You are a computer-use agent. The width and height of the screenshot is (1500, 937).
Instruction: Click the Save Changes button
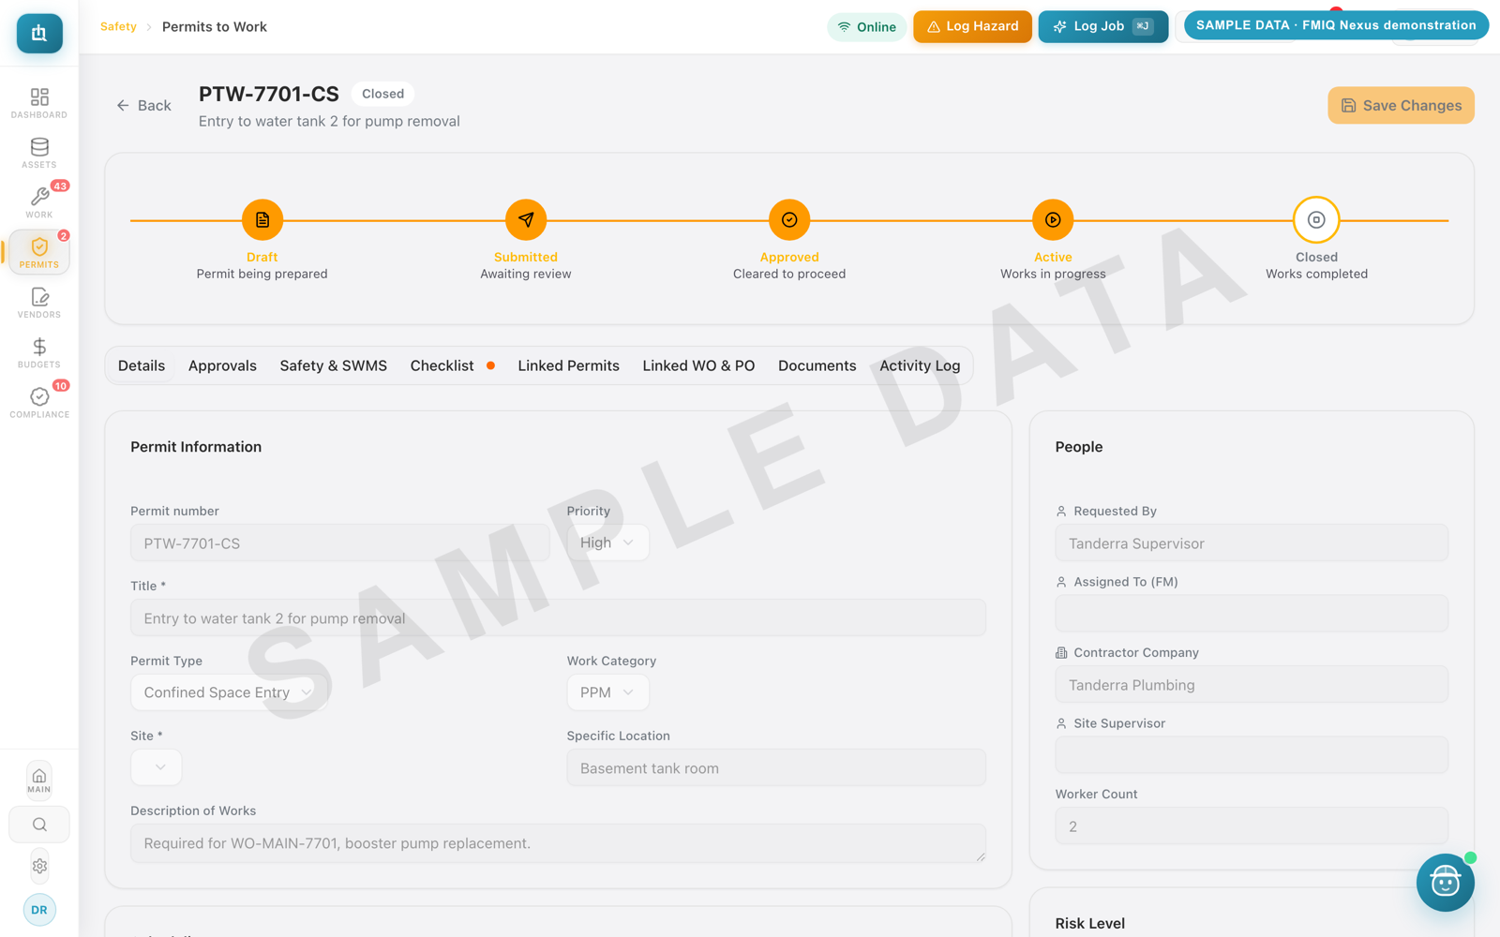1401,105
